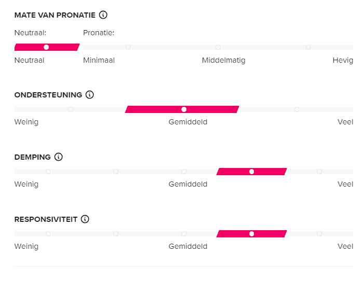362x282 pixels.
Task: Click the highlighted pink Demping handle
Action: pos(252,172)
